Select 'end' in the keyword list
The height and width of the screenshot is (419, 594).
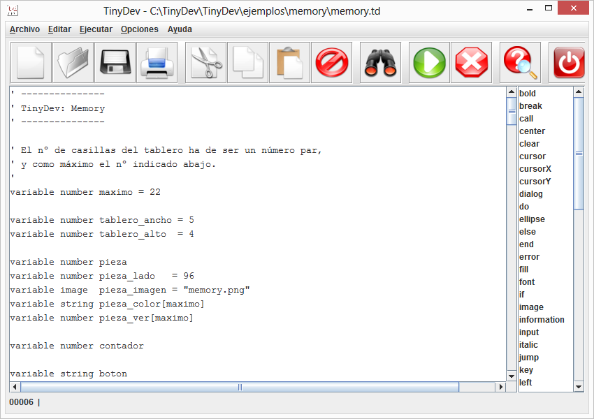526,244
